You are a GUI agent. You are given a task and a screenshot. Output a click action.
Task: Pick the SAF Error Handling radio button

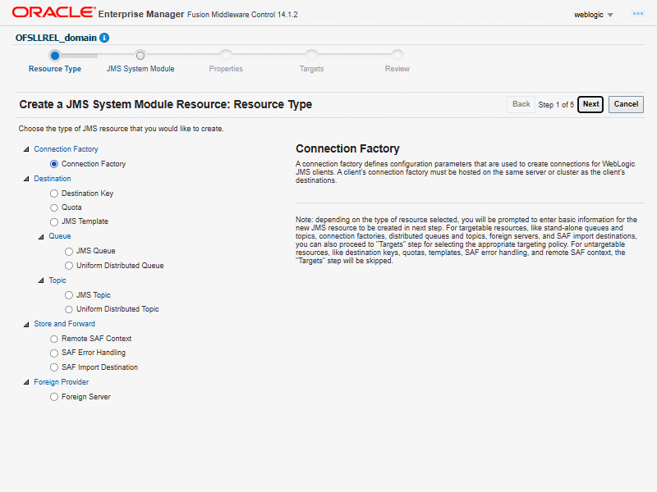click(x=54, y=353)
